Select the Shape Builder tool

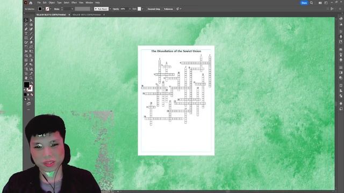pyautogui.click(x=26, y=55)
